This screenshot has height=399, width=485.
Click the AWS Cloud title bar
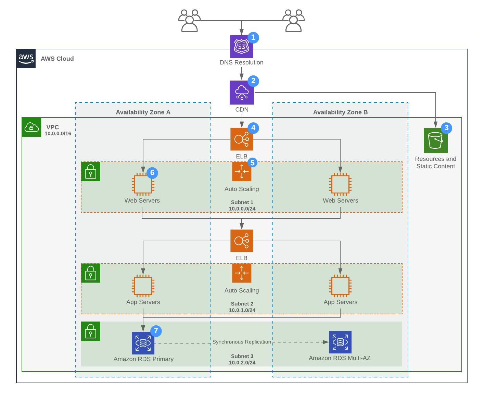click(57, 59)
